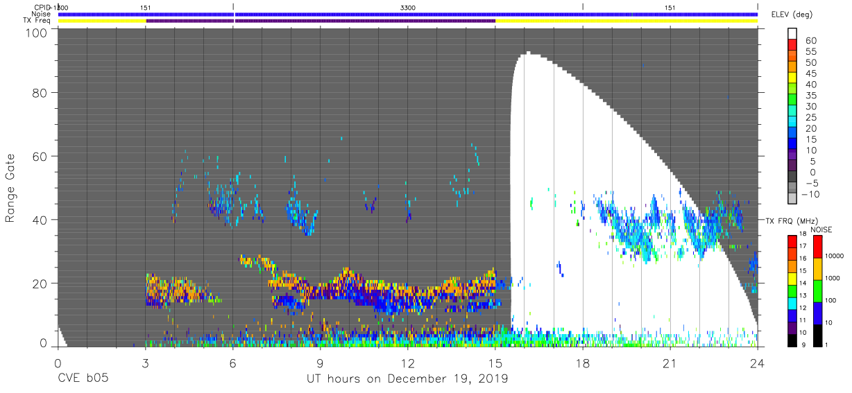The height and width of the screenshot is (393, 852).
Task: Click y-axis tick label 100
Action: (x=36, y=33)
